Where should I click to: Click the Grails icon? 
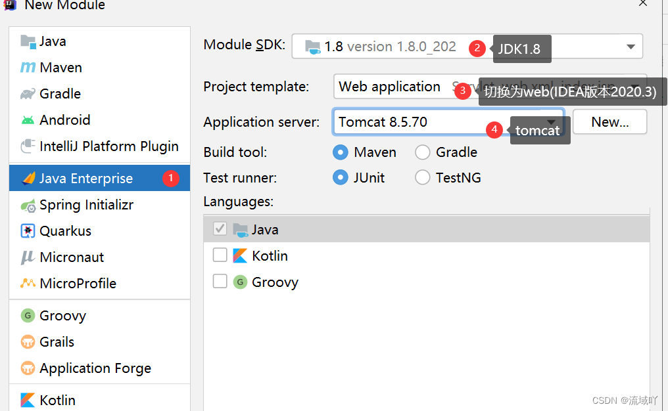pyautogui.click(x=28, y=341)
